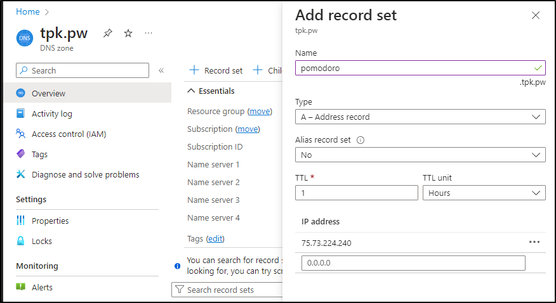
Task: Open the Type dropdown showing A – Address record
Action: point(420,117)
